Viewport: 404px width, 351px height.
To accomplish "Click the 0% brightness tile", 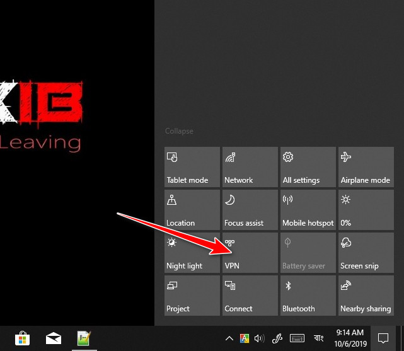I will point(366,210).
